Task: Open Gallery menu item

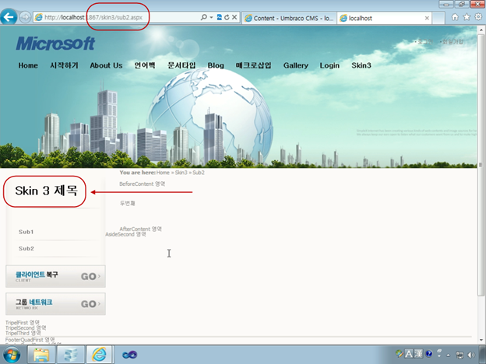Action: click(x=296, y=65)
